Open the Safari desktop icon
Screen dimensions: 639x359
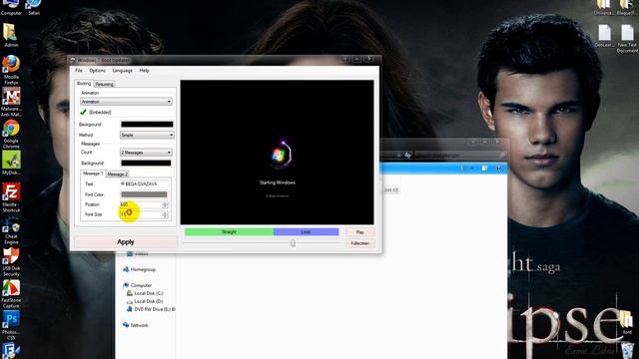pos(34,7)
